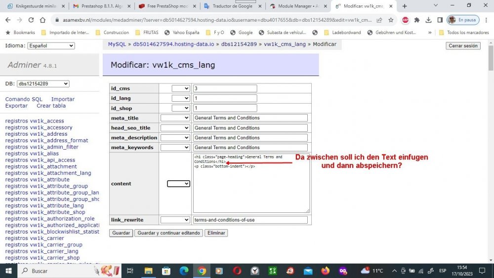Open Crear tabla link
494x278 pixels.
(x=51, y=106)
